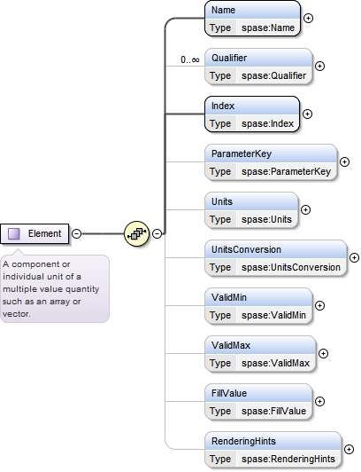361x472 pixels.
Task: Expand the Qualifier node plus icon
Action: pos(320,66)
